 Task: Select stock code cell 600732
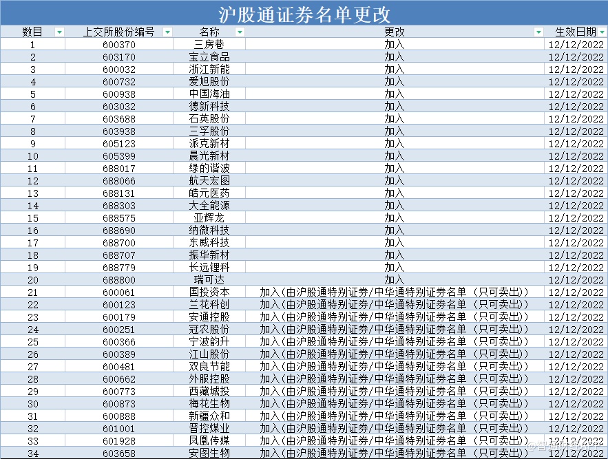[119, 81]
